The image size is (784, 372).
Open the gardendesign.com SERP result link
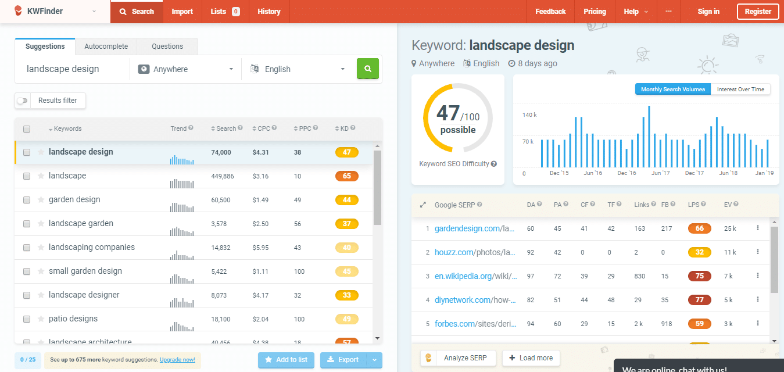pyautogui.click(x=475, y=228)
